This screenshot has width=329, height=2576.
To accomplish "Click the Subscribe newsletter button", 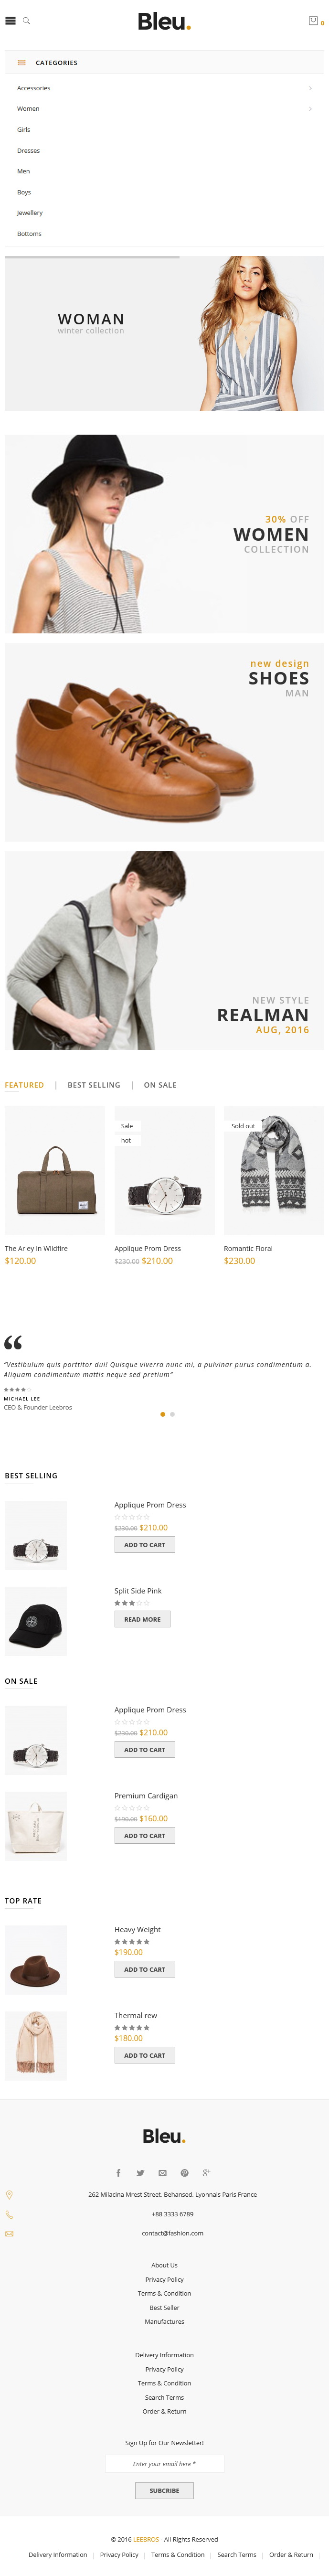I will pos(164,2490).
